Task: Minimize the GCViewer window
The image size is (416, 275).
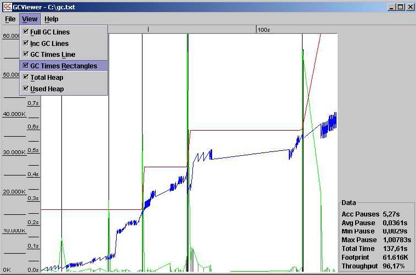Action: tap(391, 7)
